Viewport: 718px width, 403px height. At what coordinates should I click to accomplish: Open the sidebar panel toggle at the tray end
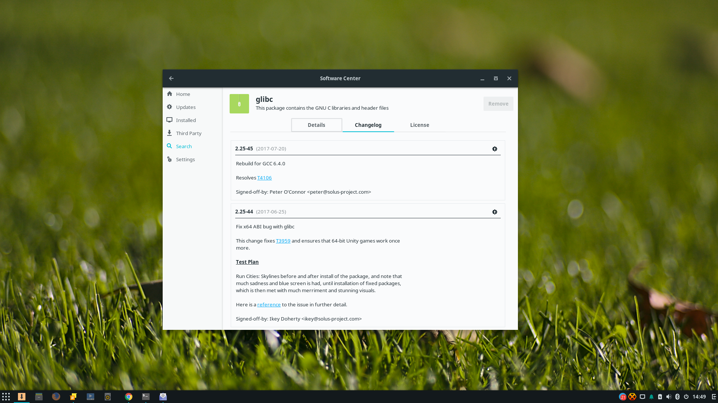(x=714, y=397)
